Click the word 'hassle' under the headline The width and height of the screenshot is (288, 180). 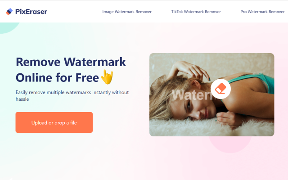point(22,99)
